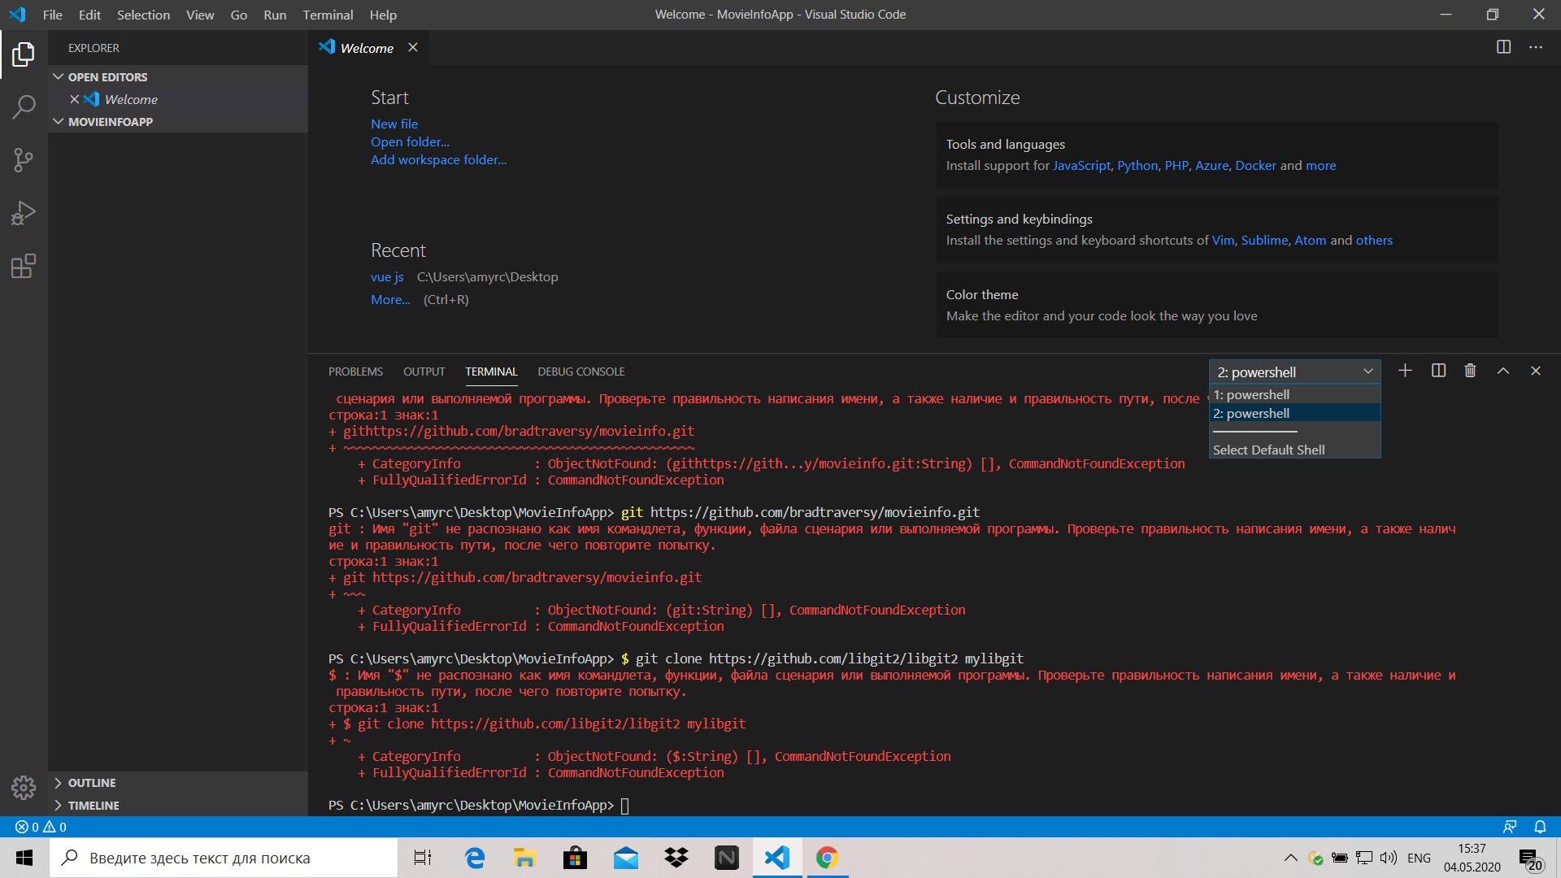Install Docker support link

coord(1255,165)
